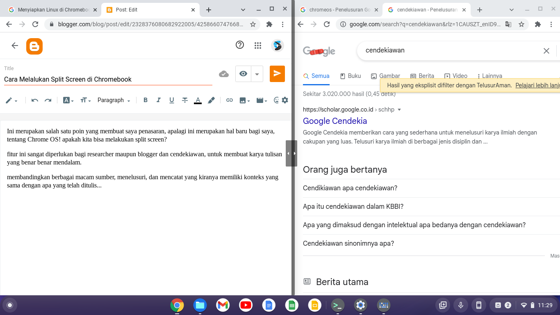Open the text color picker
The image size is (560, 315).
(x=198, y=100)
